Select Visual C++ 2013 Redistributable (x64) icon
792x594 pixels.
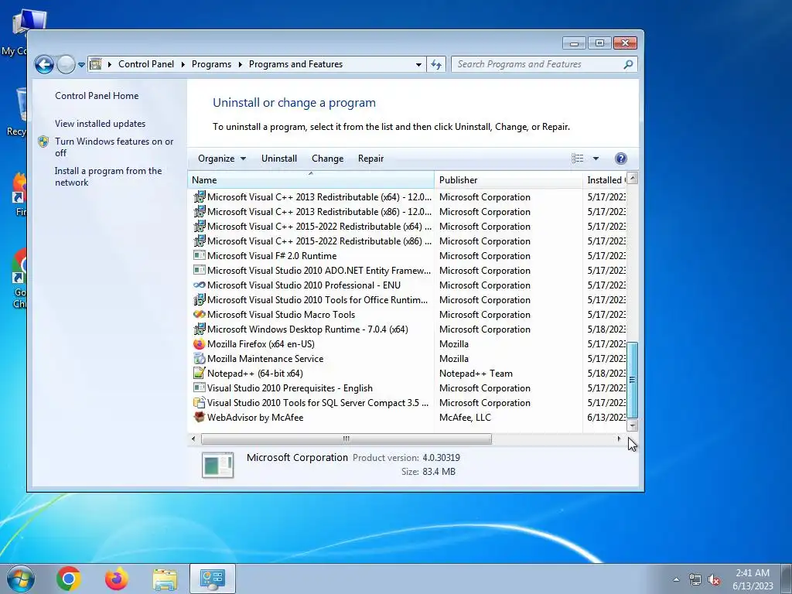[x=200, y=196]
